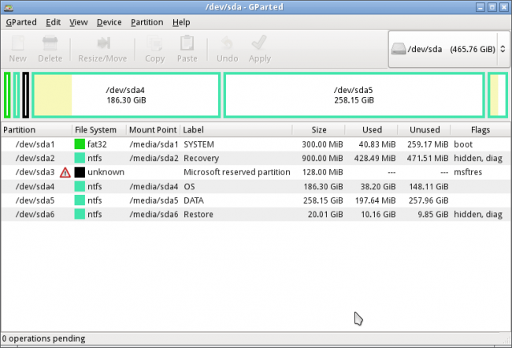
Task: Select the /dev/sda4 block in disk map
Action: click(x=126, y=95)
